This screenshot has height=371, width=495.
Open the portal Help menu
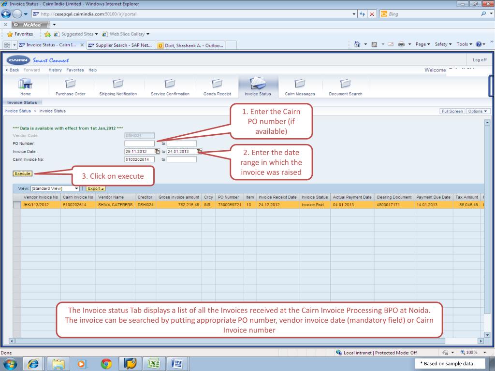(92, 70)
